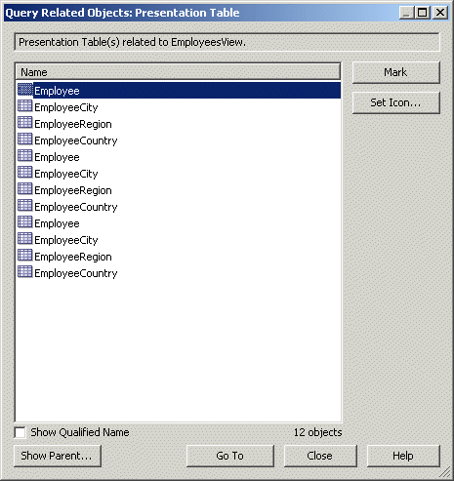Click the table icon beside second Employee entry
The image size is (454, 481).
pos(25,156)
